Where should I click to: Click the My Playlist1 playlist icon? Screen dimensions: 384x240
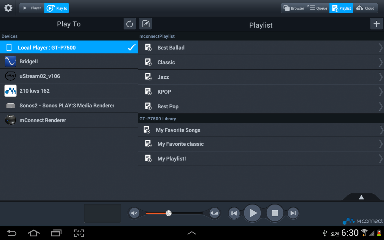[x=148, y=158]
